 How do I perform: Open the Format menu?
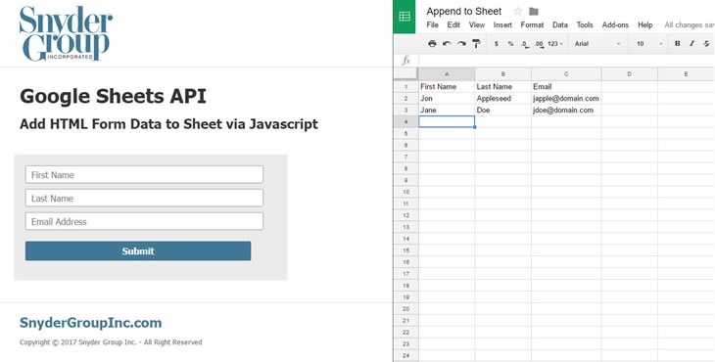point(532,25)
